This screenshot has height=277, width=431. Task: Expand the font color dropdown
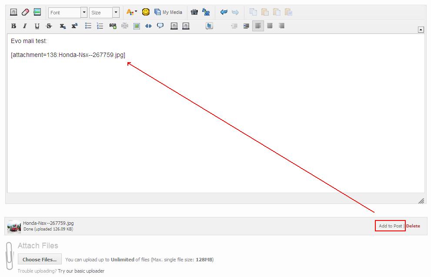click(x=136, y=12)
